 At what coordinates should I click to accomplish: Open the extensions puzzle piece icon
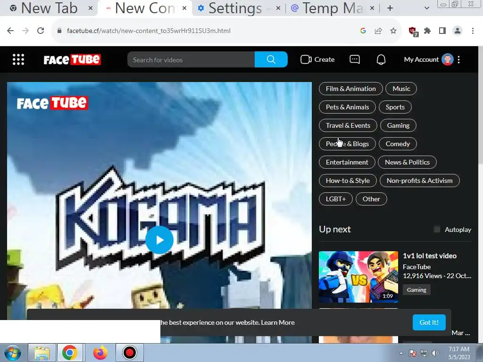[427, 31]
